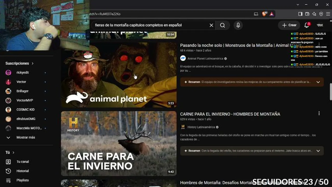The width and height of the screenshot is (332, 187).
Task: Click the '629 k vistas' text
Action: [x=187, y=119]
